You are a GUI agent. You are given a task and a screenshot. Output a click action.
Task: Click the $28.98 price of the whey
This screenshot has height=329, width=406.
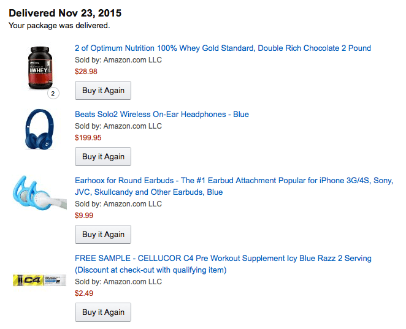(x=86, y=72)
